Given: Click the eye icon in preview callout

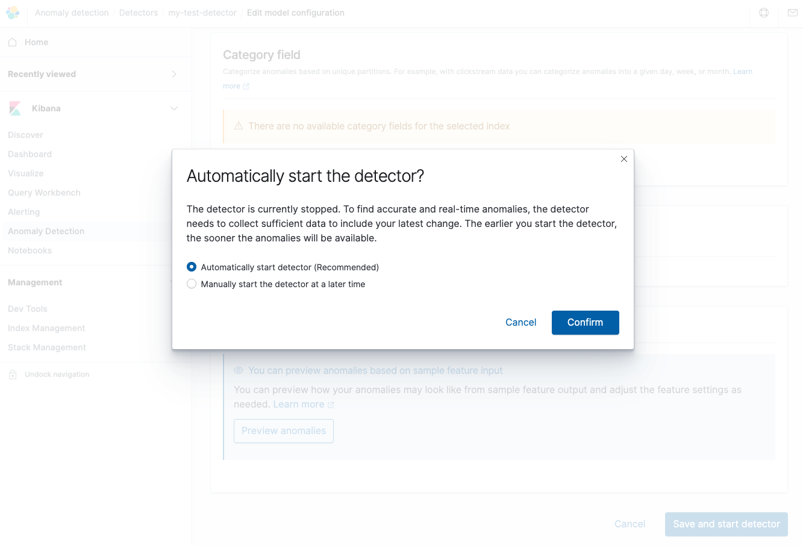Looking at the screenshot, I should click(x=239, y=371).
